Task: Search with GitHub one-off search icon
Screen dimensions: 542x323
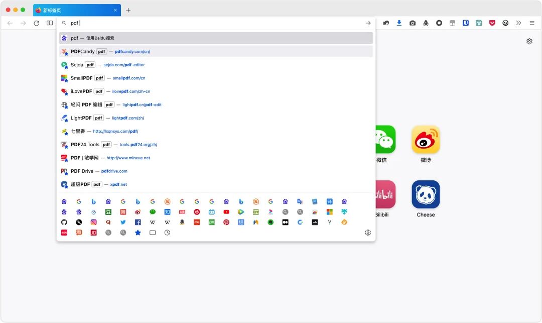Action: click(64, 223)
